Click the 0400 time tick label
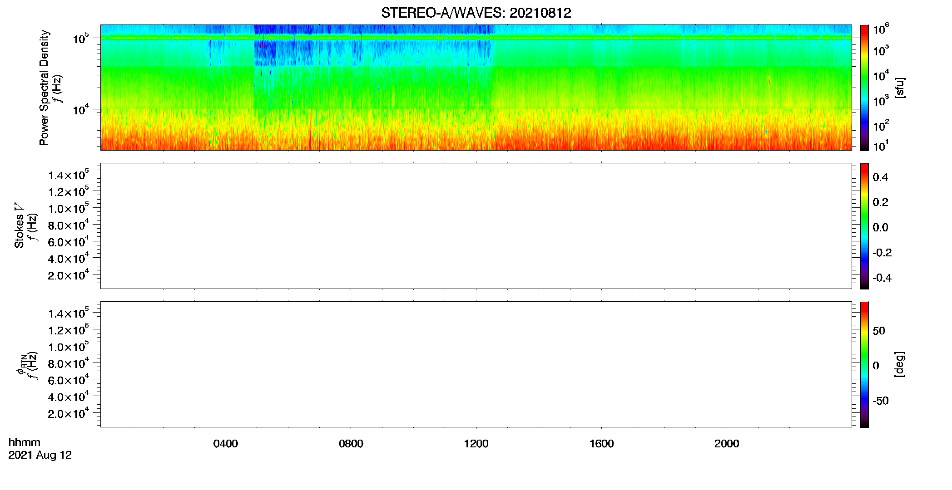 [x=226, y=444]
